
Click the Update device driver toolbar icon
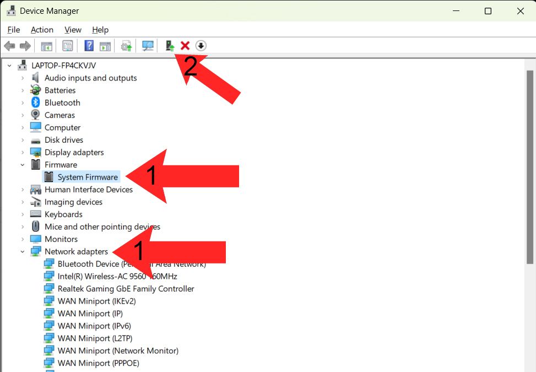click(x=170, y=46)
